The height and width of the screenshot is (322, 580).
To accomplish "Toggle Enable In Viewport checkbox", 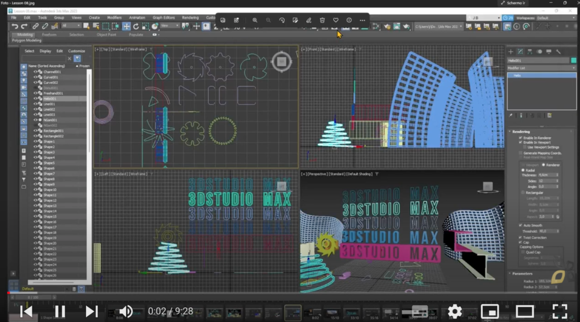I will 521,142.
